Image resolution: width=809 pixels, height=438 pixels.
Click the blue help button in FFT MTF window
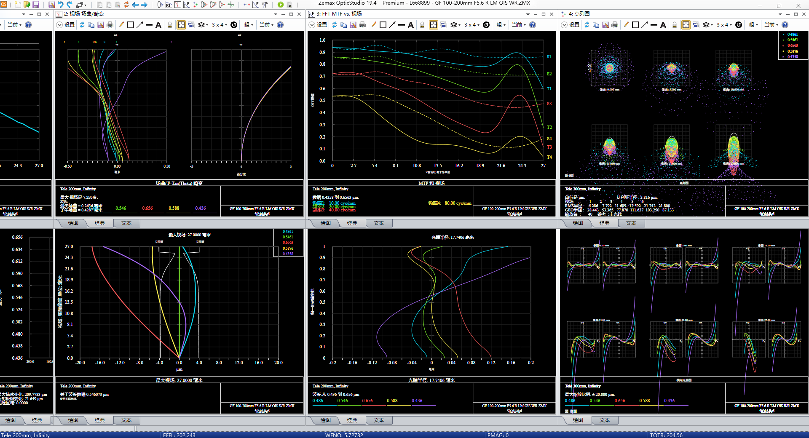tap(533, 25)
